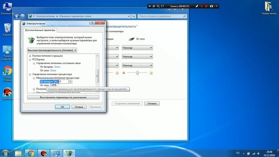Confirm with the OK button
Screen dimensions: 279x157
coord(62,107)
